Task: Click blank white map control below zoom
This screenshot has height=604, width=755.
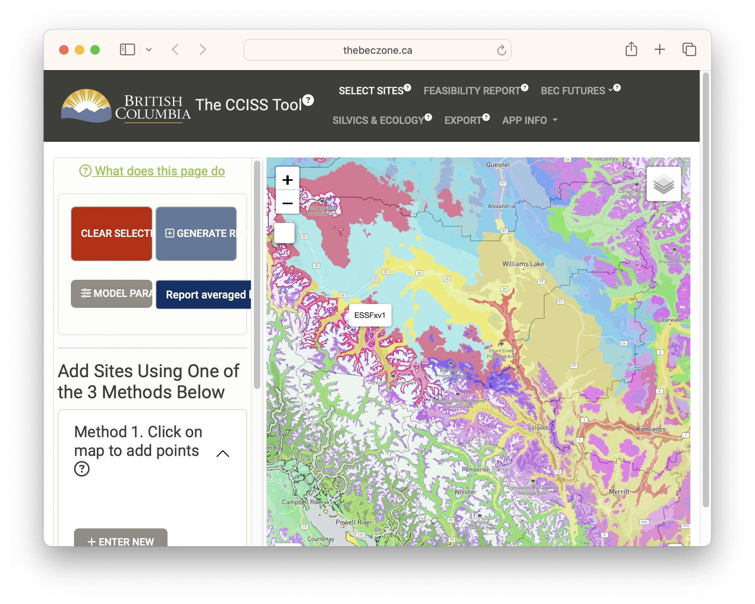Action: 284,233
